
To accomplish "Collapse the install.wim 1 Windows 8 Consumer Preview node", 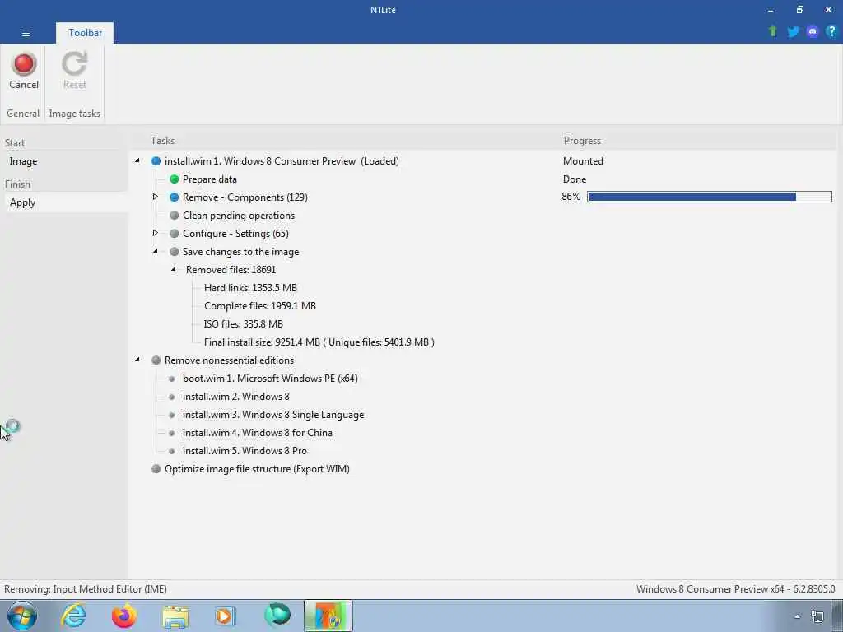I will point(137,160).
